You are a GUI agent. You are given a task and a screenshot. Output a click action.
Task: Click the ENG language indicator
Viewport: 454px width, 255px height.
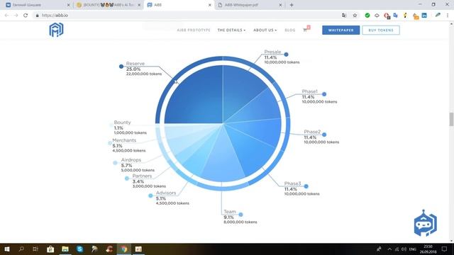[x=413, y=249]
